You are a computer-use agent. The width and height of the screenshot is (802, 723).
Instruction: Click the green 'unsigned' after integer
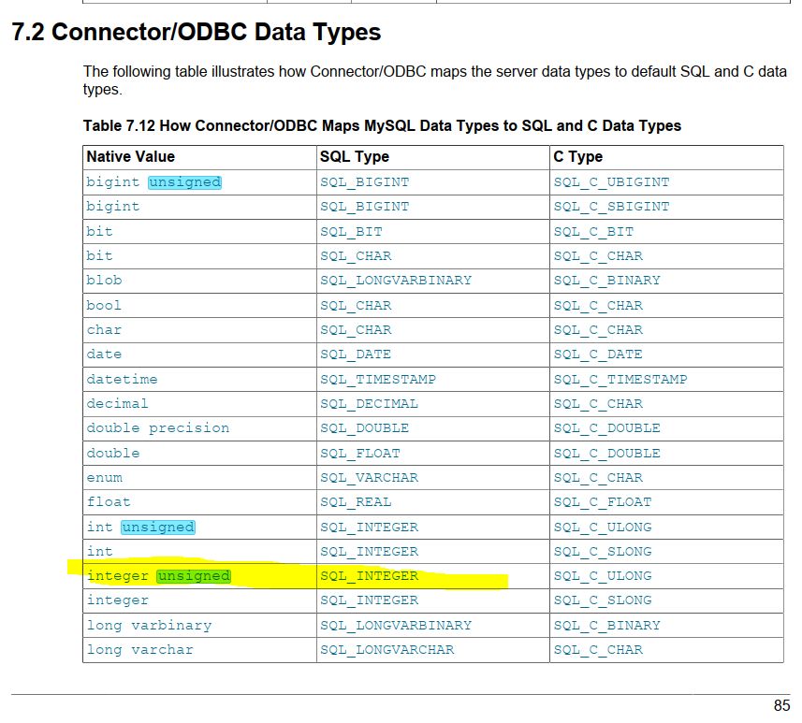[194, 576]
